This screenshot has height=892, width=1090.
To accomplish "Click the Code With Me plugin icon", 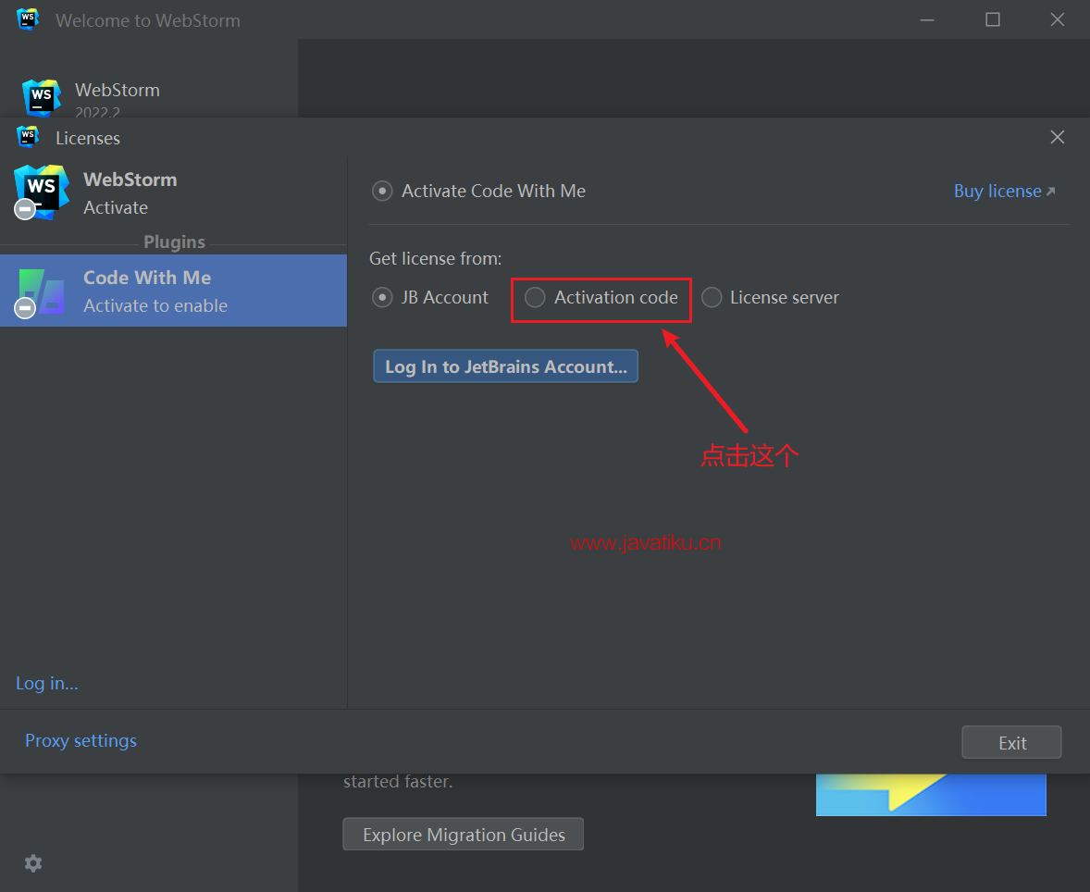I will [41, 292].
